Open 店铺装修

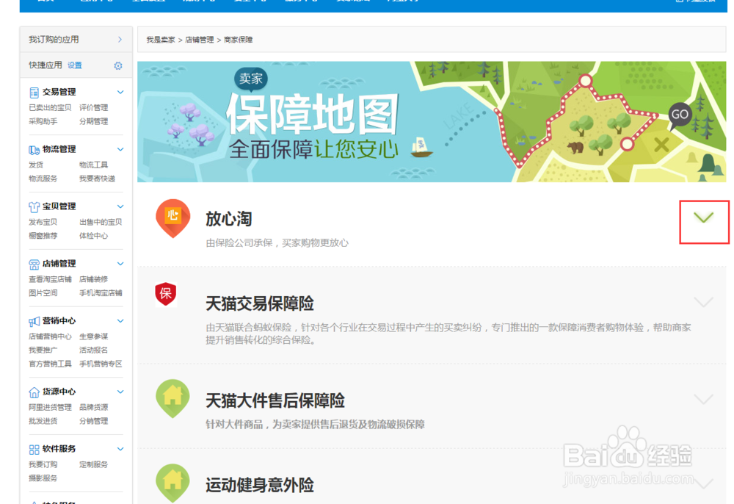(93, 279)
